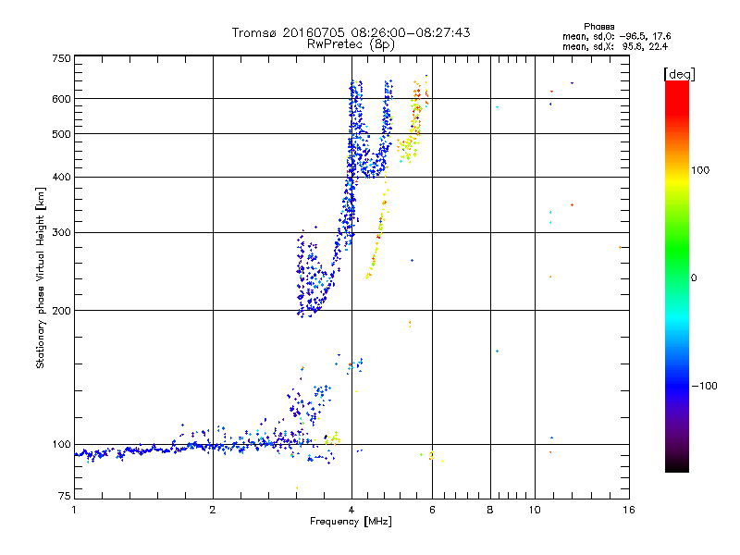The image size is (740, 555).
Task: Click the x-axis tick label '6'
Action: [x=432, y=510]
